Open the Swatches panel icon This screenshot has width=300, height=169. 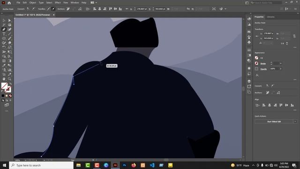tap(249, 31)
